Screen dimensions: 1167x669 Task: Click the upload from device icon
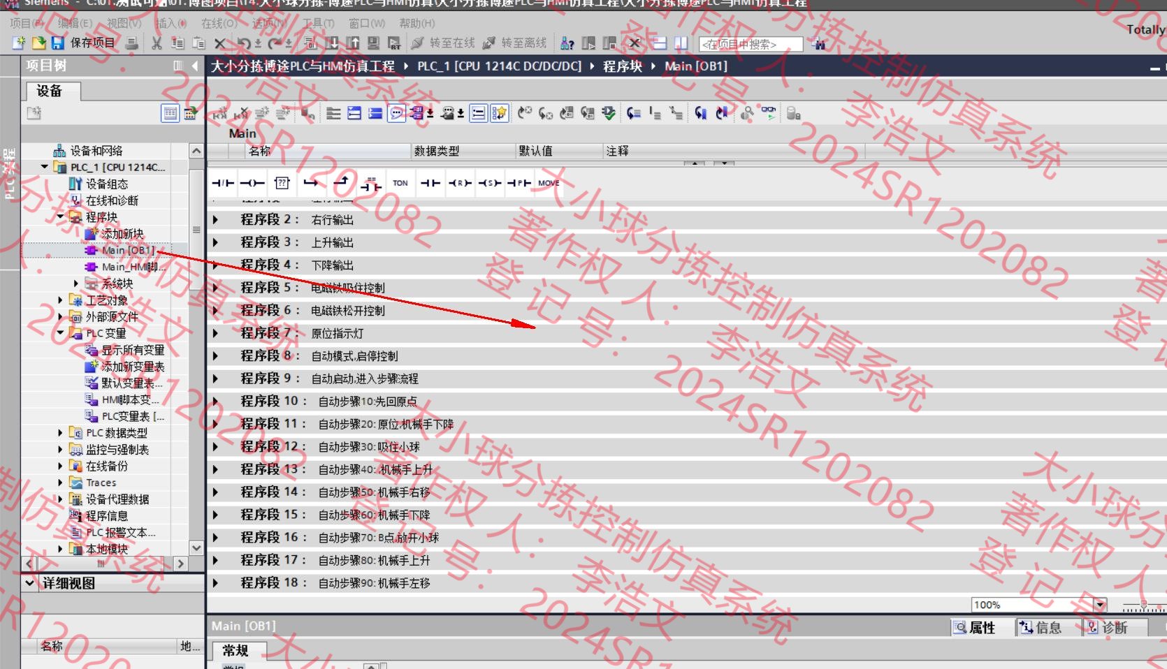[353, 43]
